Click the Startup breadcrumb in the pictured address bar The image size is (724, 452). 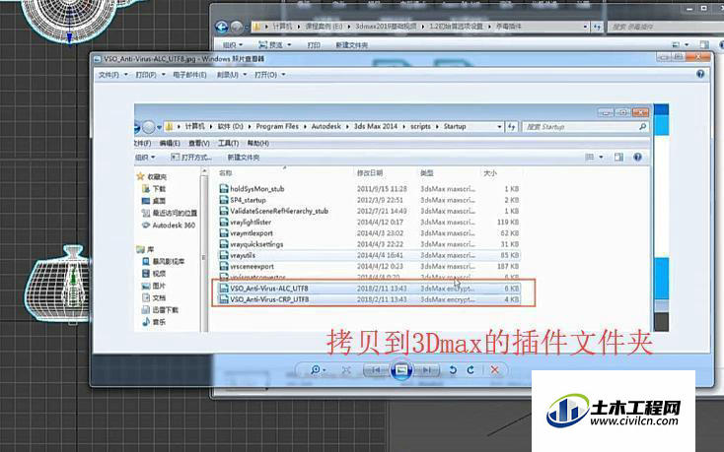(455, 126)
